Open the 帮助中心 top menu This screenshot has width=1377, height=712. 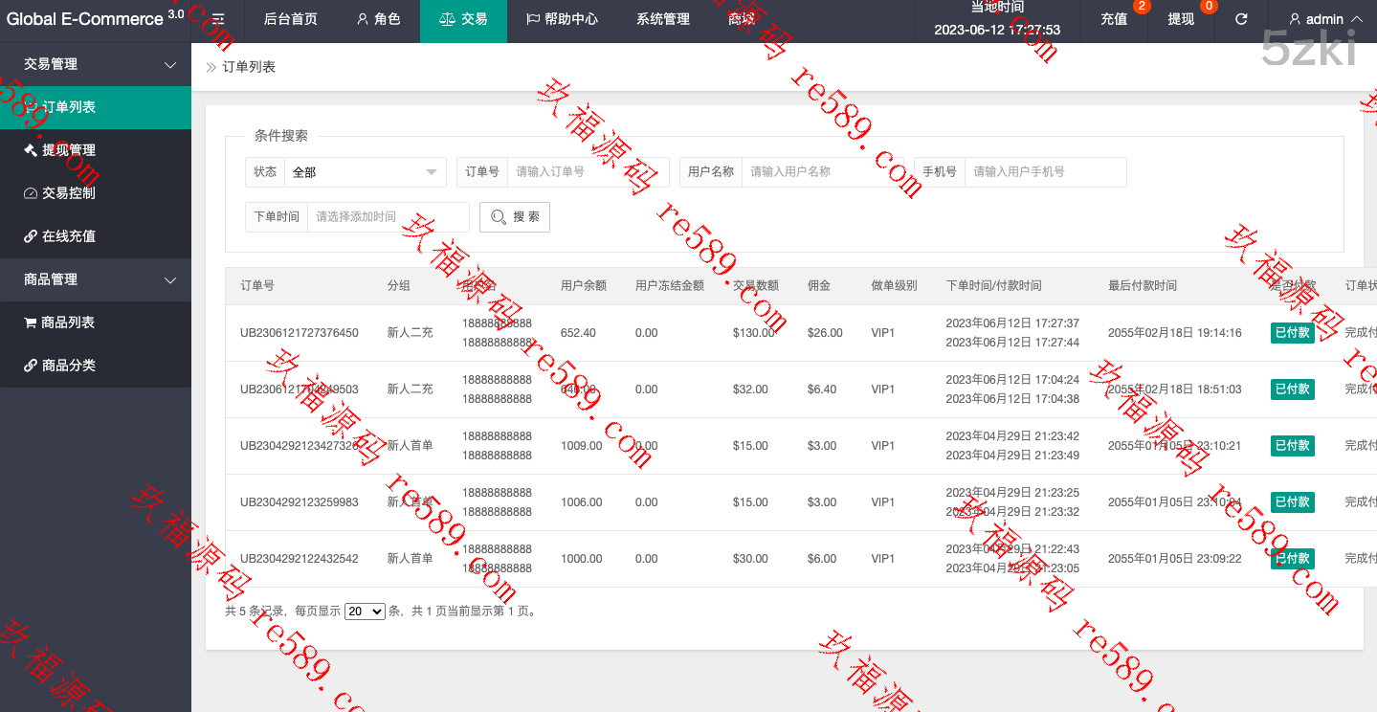562,19
